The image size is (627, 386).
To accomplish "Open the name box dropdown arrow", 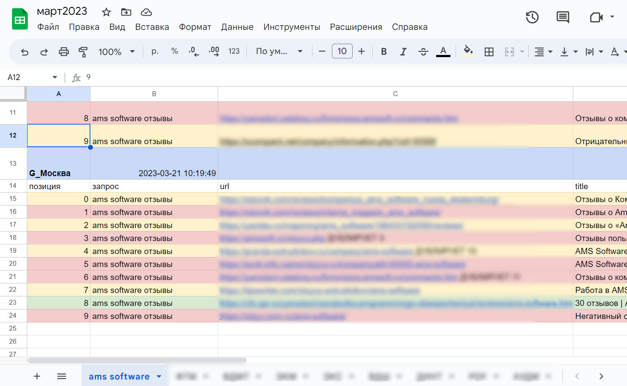I will coord(55,77).
